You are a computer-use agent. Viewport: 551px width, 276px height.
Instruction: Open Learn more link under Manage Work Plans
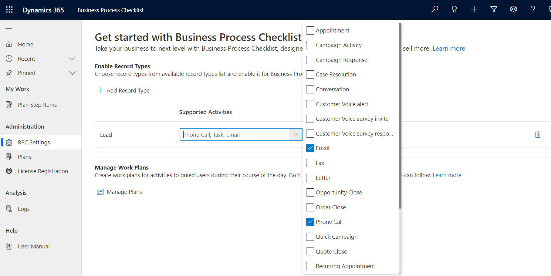coord(447,175)
